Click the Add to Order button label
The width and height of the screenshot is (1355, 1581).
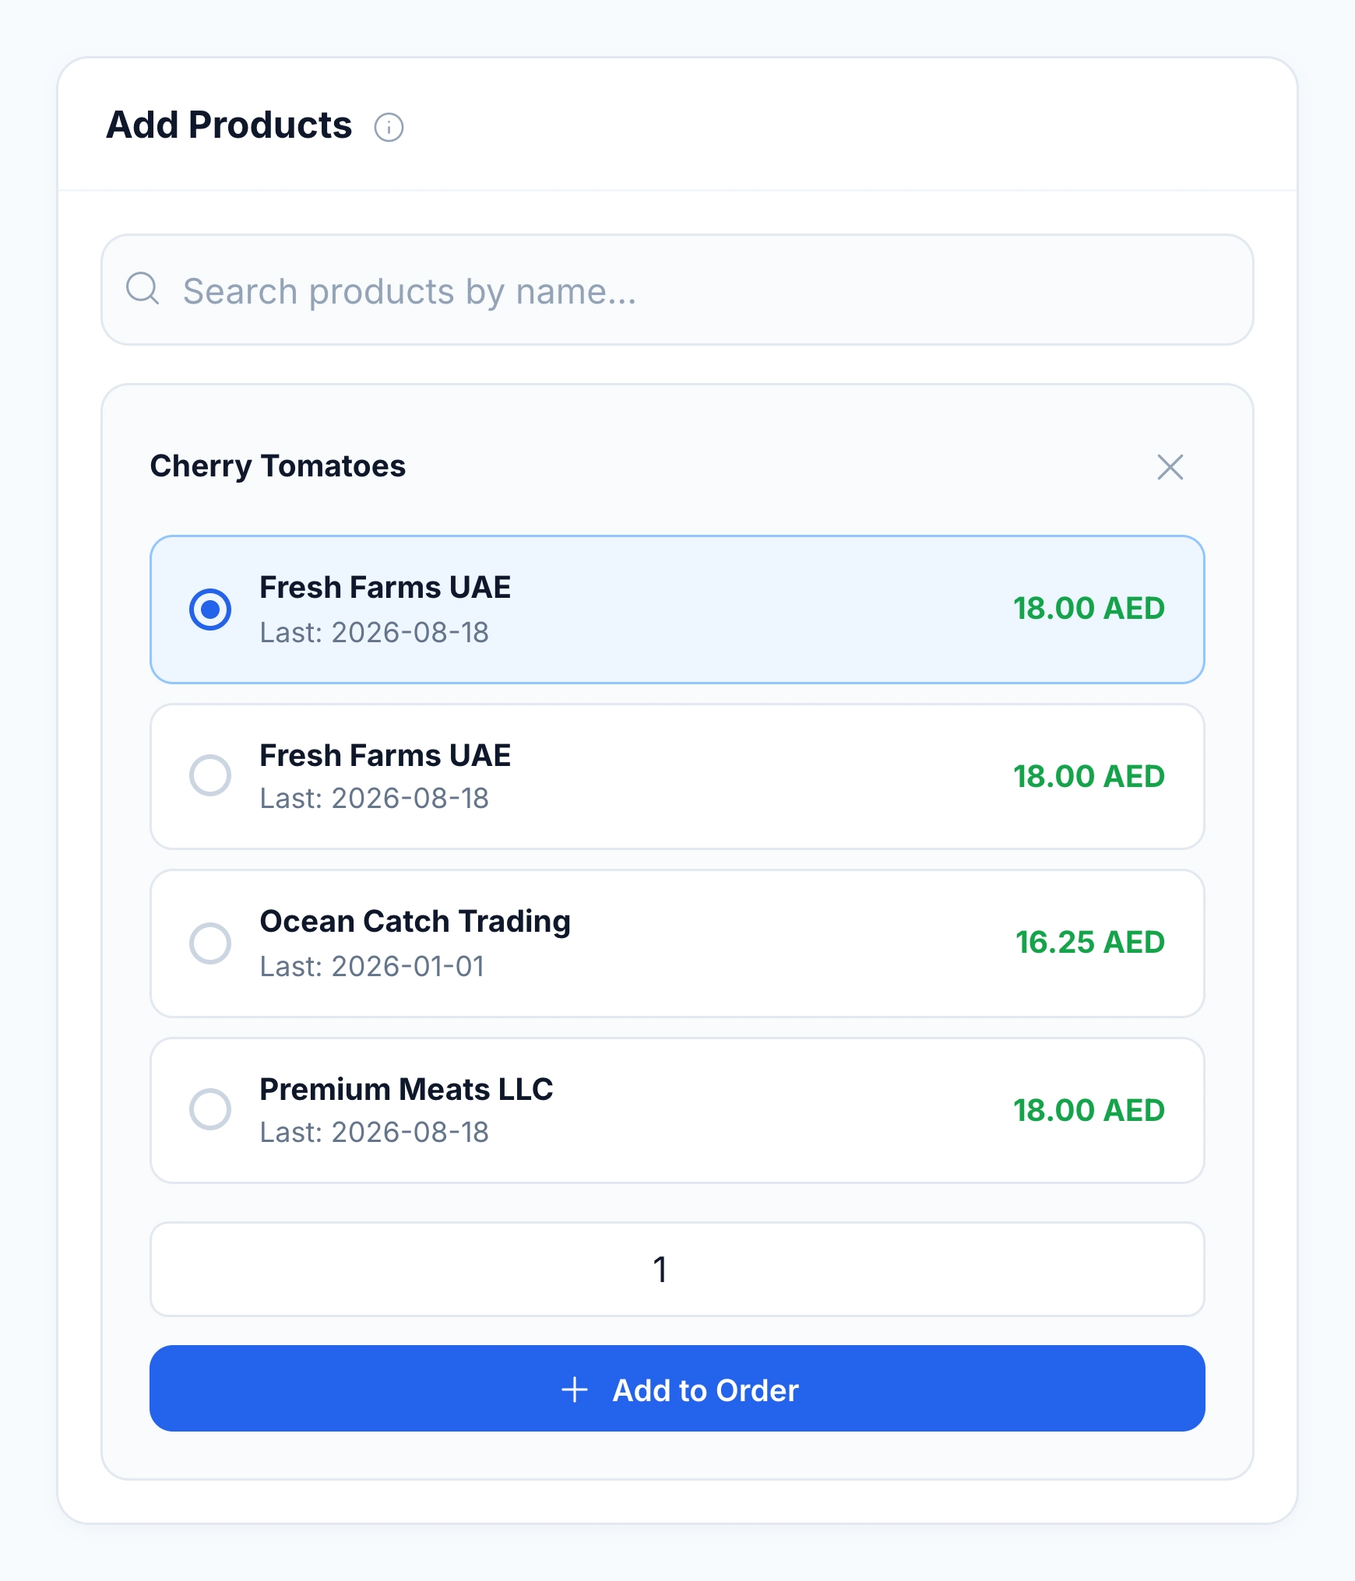click(706, 1390)
